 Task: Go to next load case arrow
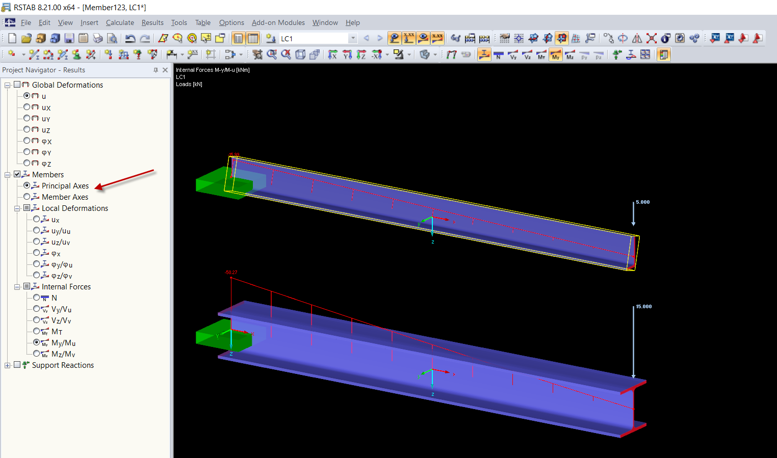(x=379, y=38)
